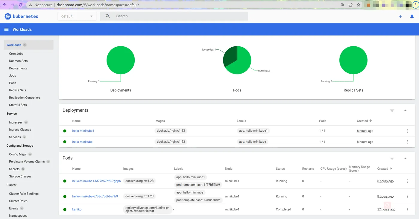Viewport: 419px width, 219px height.
Task: Click the Search input field
Action: pos(174,16)
